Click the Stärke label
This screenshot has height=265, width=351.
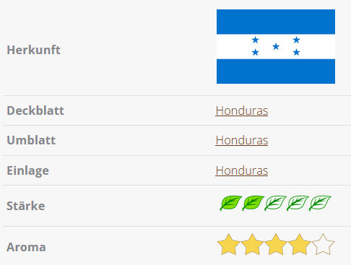click(26, 206)
